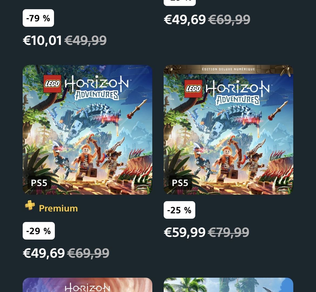Select the €10,01 sale price
The width and height of the screenshot is (316, 292).
point(42,40)
